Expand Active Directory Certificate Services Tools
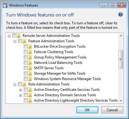 [x=20, y=90]
